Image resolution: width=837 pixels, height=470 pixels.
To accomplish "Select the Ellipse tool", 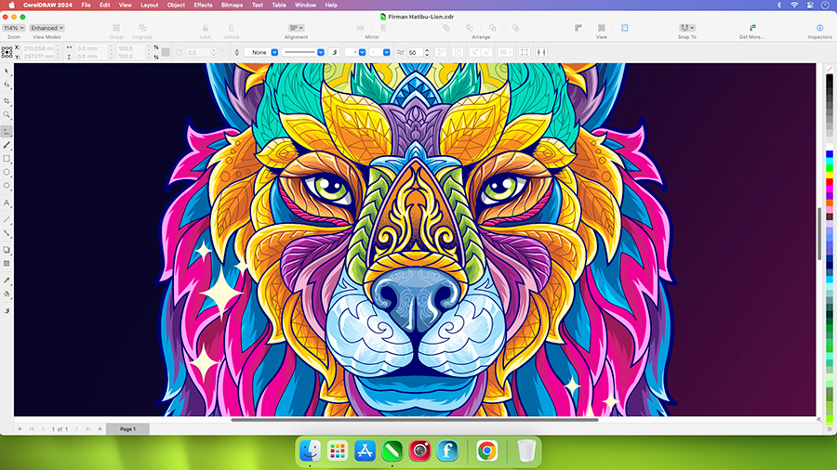I will tap(7, 172).
